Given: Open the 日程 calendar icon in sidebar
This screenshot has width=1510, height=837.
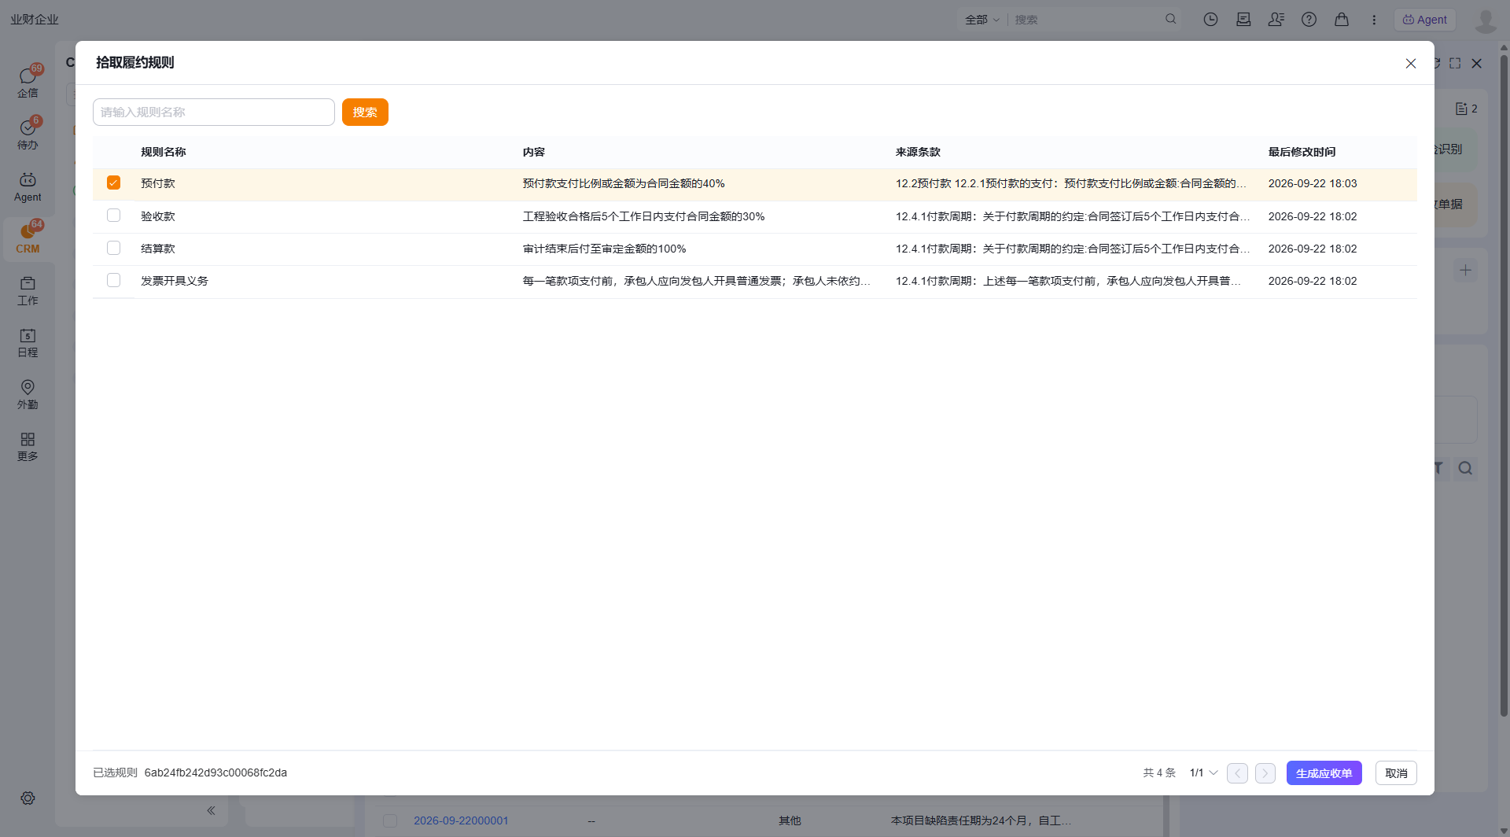Looking at the screenshot, I should [x=28, y=342].
